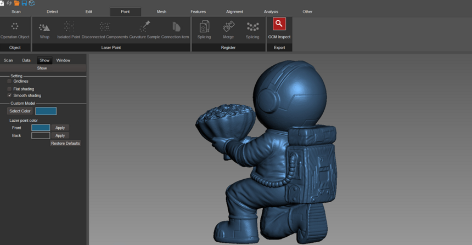Enable the Gridlines checkbox
This screenshot has height=245, width=472.
(x=9, y=81)
